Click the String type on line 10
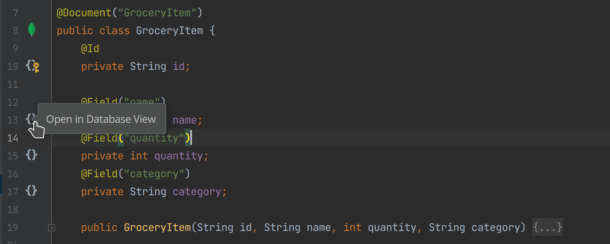 (x=148, y=66)
